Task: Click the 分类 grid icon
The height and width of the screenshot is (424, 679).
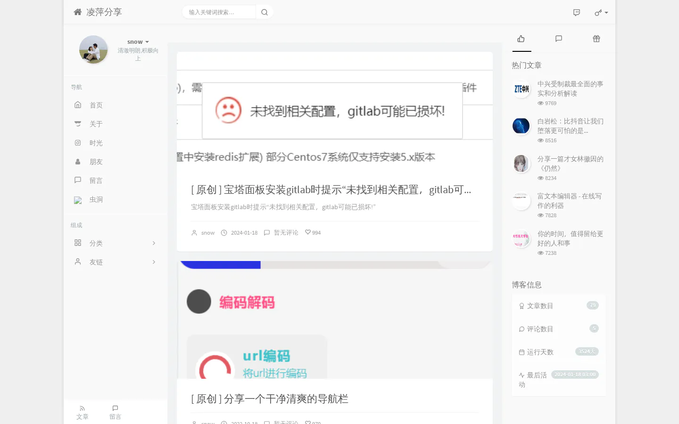Action: click(x=78, y=243)
